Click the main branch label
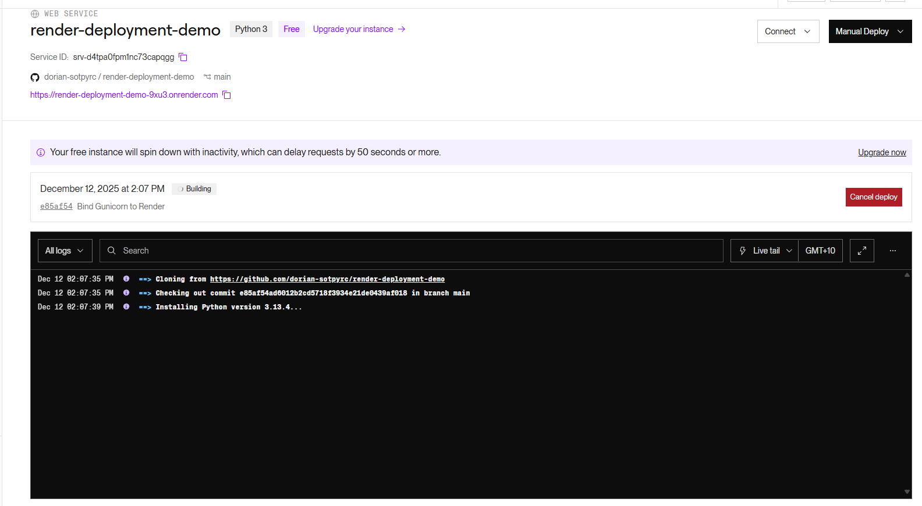This screenshot has height=506, width=922. click(222, 77)
